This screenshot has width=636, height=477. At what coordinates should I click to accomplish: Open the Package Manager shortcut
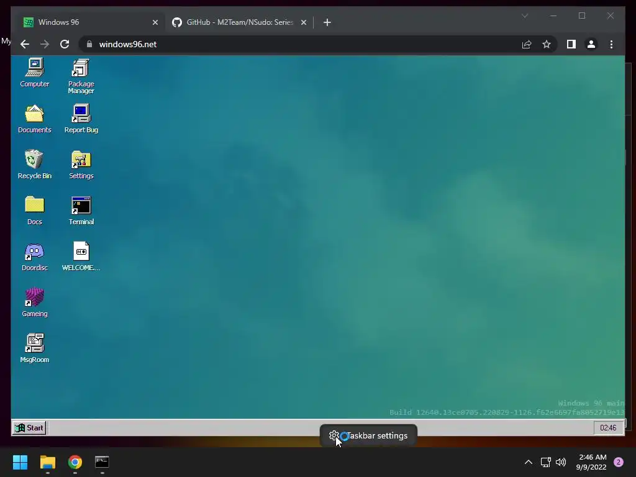coord(81,76)
